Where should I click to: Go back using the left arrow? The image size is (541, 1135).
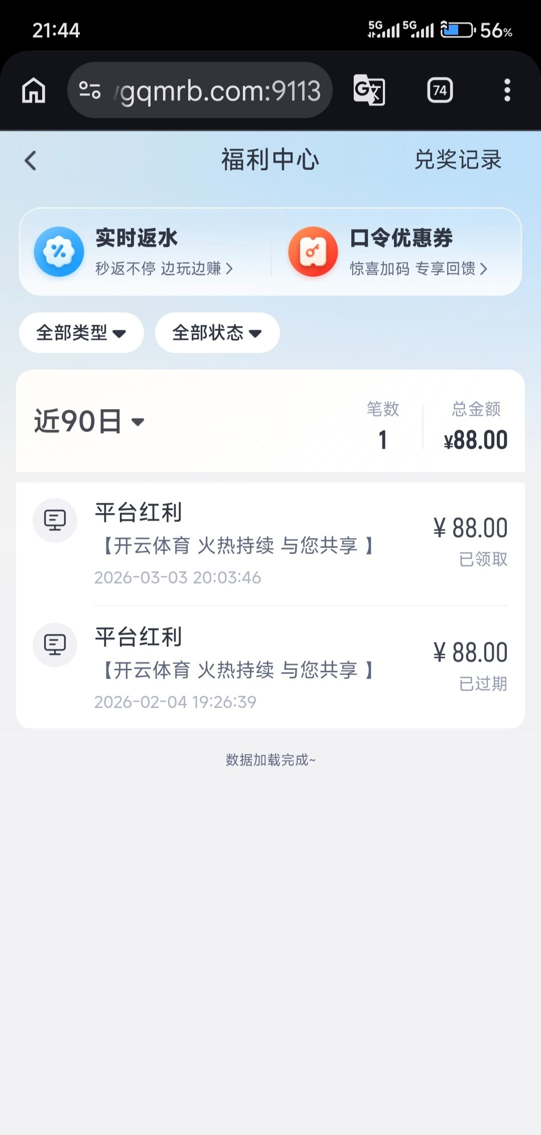click(x=31, y=161)
